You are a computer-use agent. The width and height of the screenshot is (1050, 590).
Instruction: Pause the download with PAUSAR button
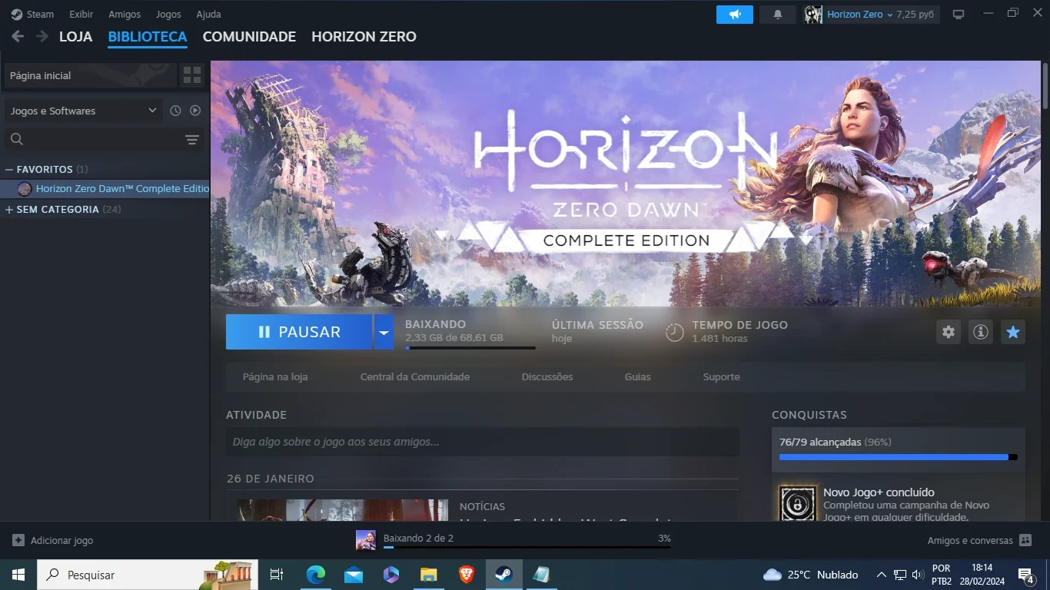pyautogui.click(x=299, y=332)
